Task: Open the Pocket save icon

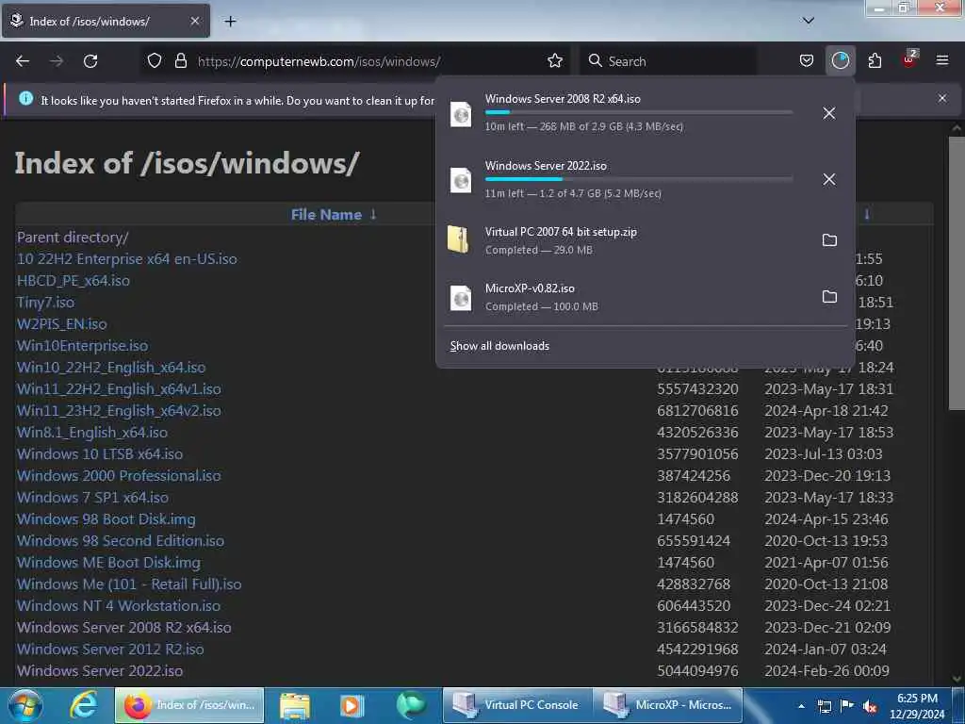Action: (807, 61)
